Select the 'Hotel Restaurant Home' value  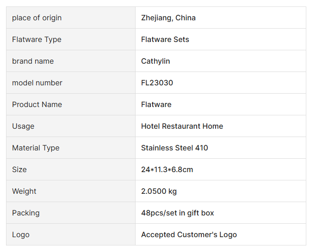tap(182, 126)
